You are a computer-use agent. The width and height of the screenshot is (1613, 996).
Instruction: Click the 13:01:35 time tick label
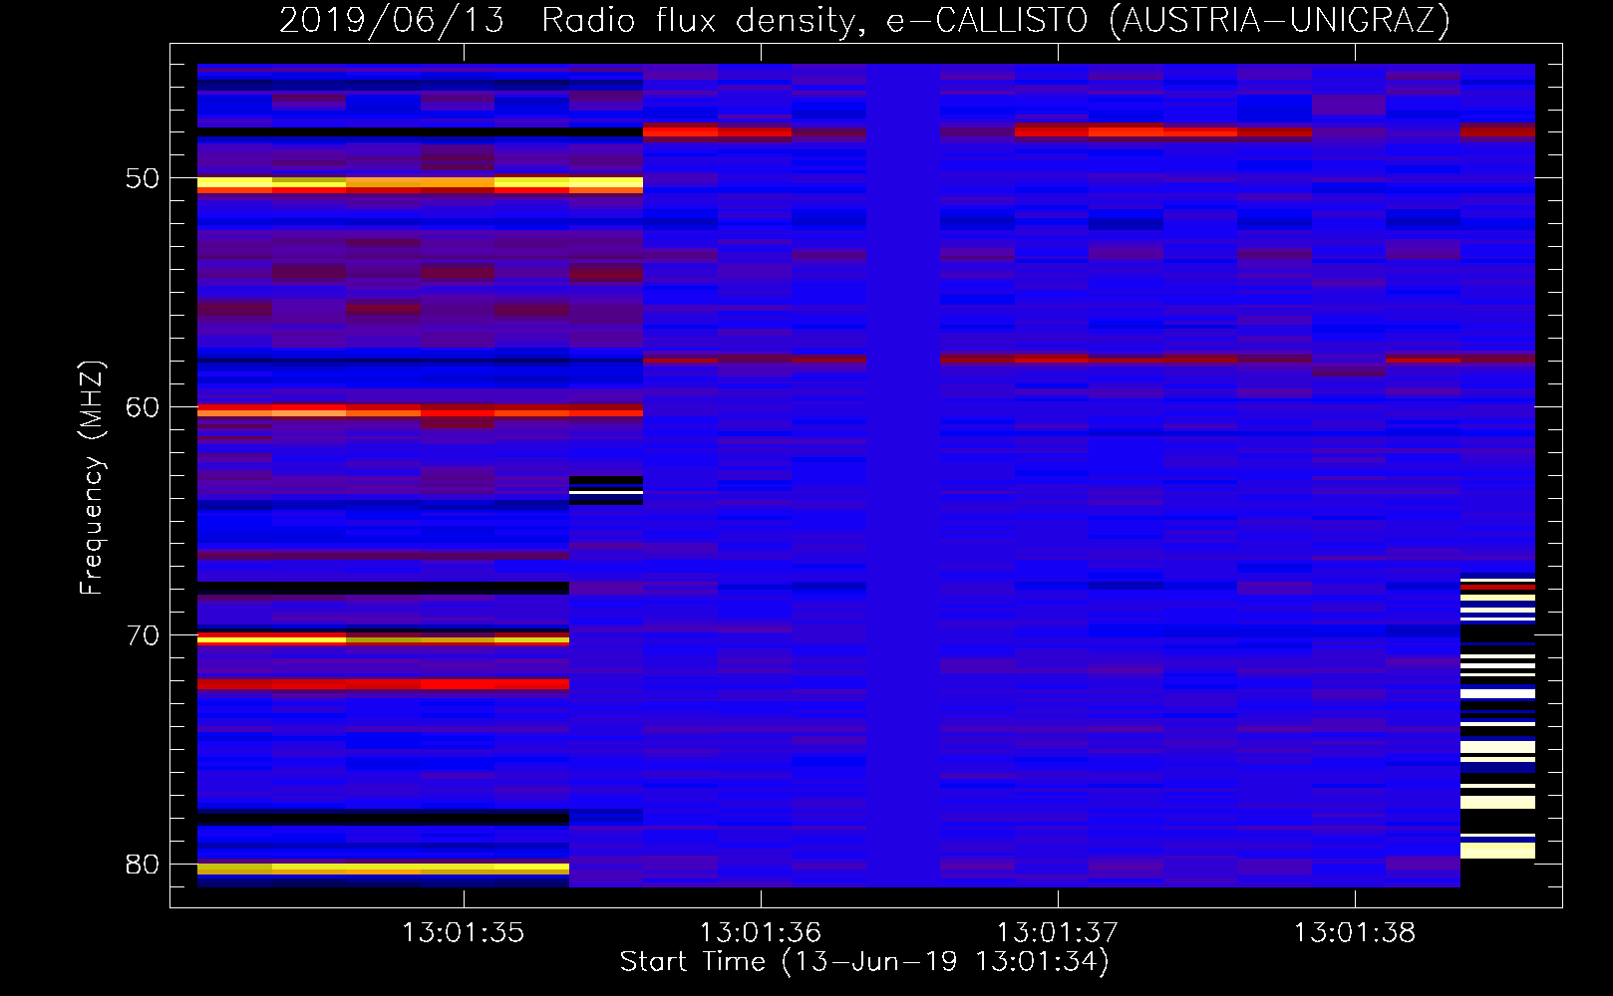[x=463, y=933]
